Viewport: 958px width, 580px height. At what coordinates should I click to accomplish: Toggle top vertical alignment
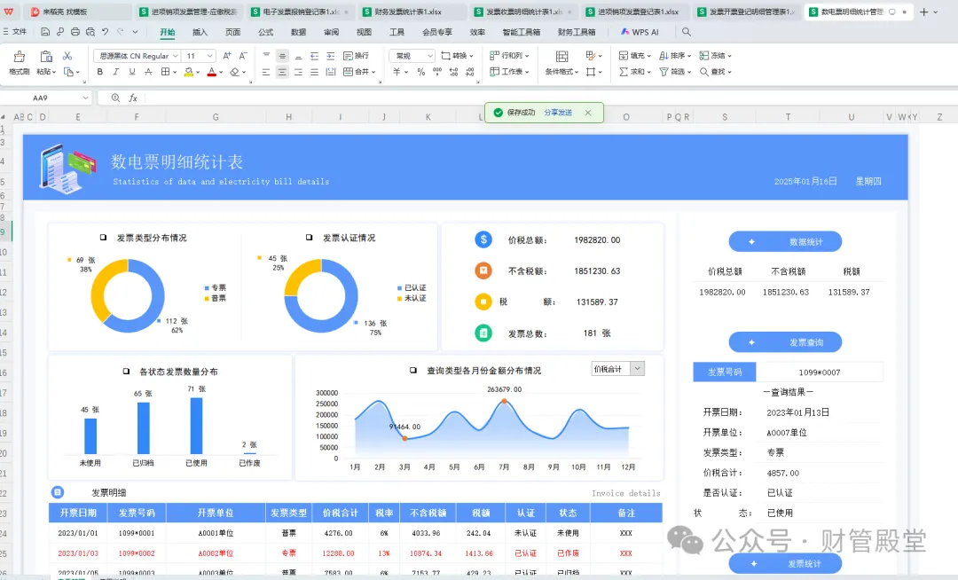click(x=266, y=56)
